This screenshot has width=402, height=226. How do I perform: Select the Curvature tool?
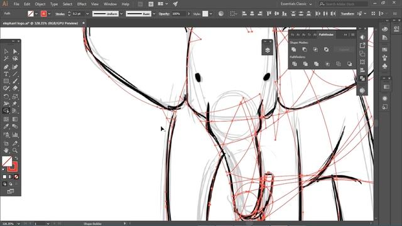click(x=15, y=67)
